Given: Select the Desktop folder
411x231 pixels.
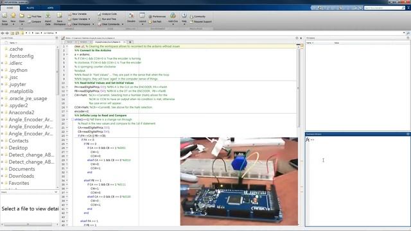Looking at the screenshot, I should (18, 148).
